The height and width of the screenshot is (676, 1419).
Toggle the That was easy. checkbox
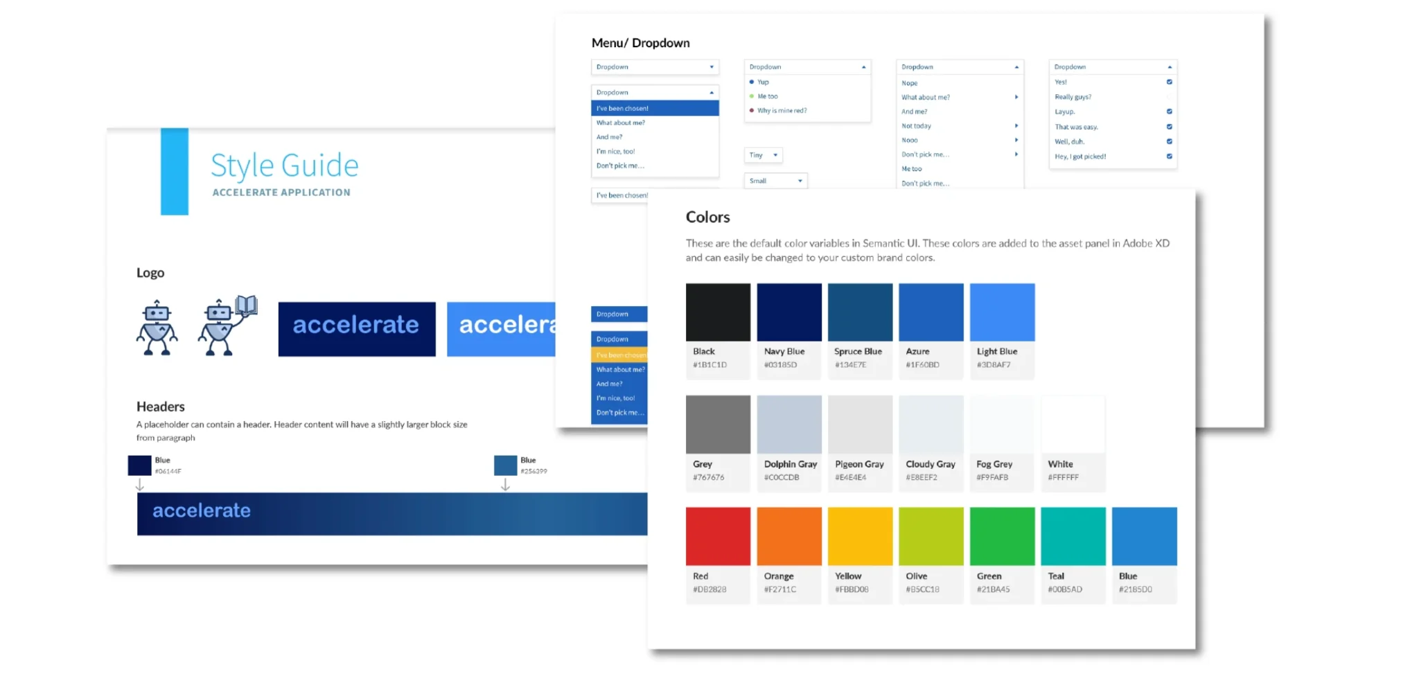(1170, 127)
